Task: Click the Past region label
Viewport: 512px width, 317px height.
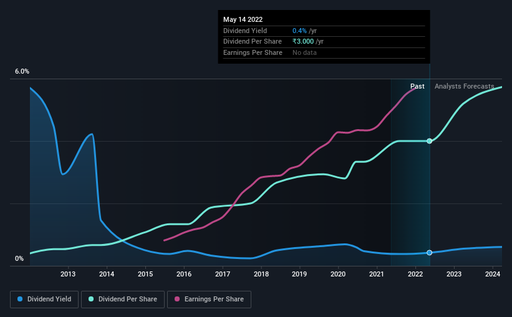Action: [417, 86]
